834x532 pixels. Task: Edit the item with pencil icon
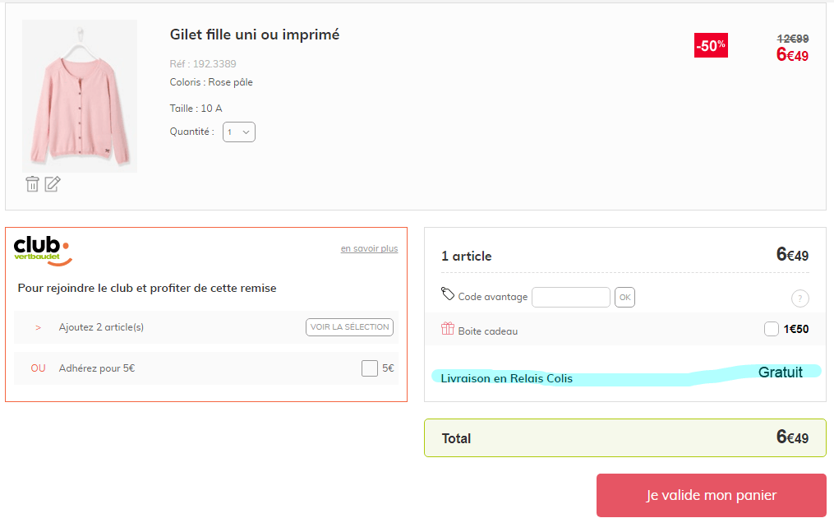click(53, 184)
